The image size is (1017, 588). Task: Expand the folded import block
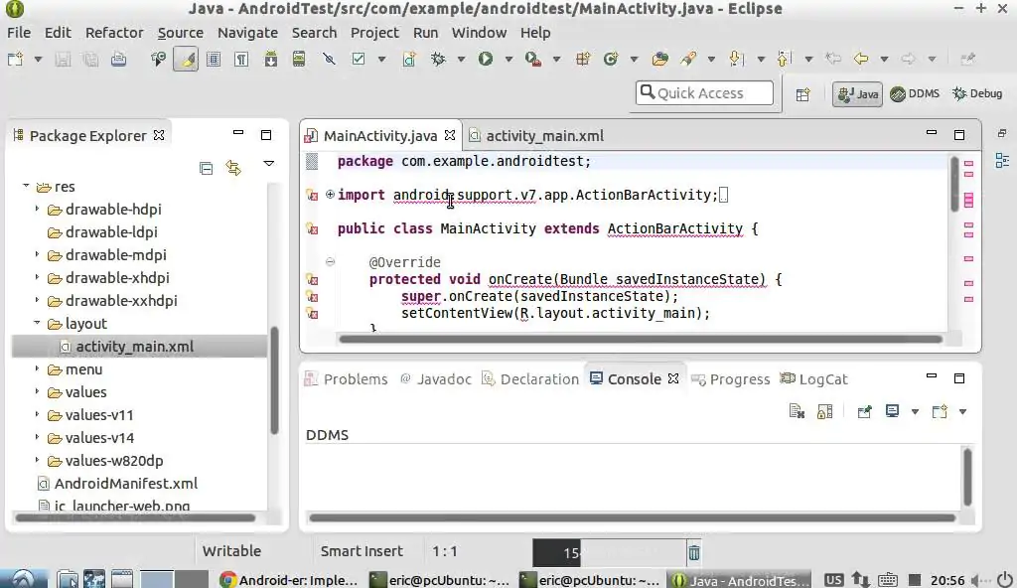tap(330, 194)
